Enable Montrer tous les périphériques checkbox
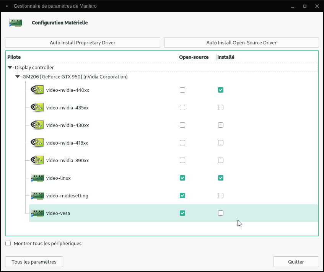This screenshot has width=324, height=272. pyautogui.click(x=8, y=243)
